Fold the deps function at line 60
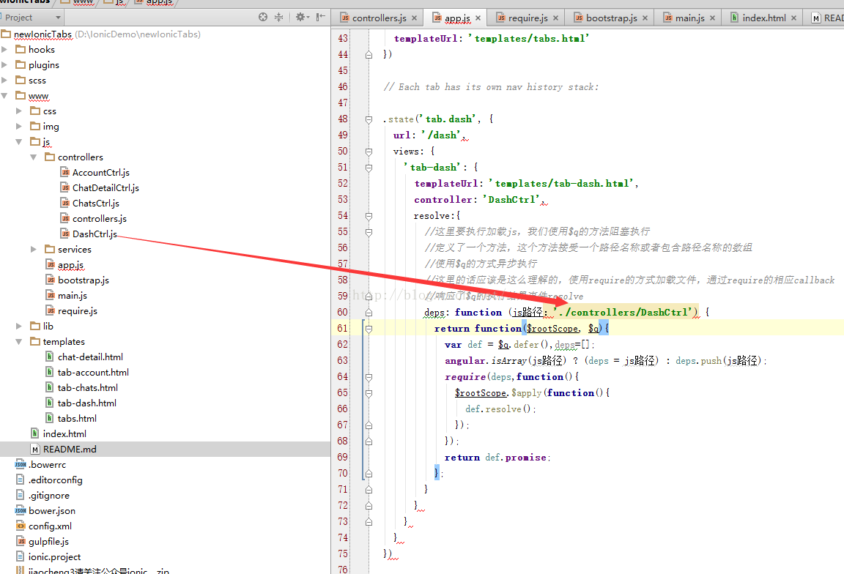The image size is (844, 574). pos(369,313)
